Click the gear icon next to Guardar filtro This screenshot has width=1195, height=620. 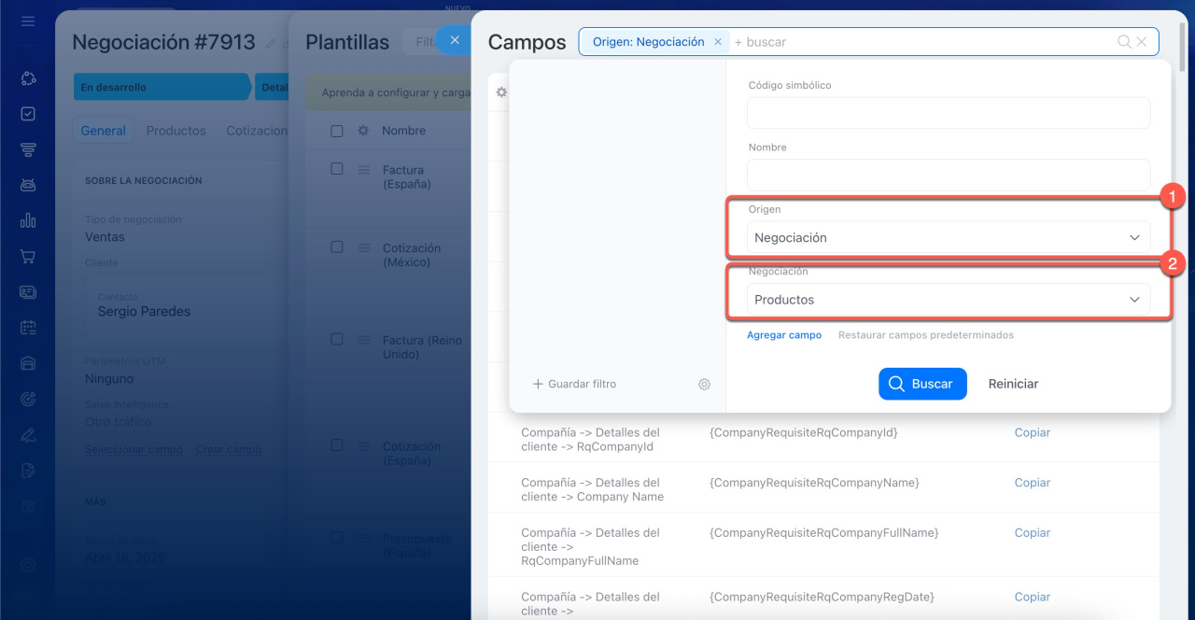click(x=704, y=384)
